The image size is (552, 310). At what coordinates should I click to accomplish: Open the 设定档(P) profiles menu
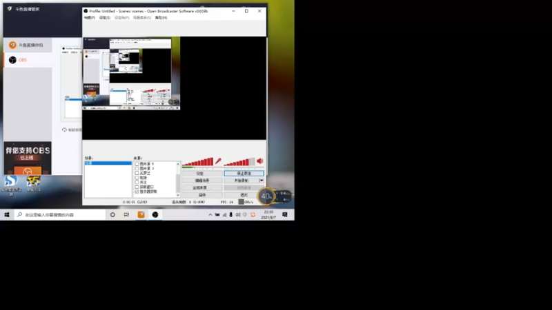coord(122,18)
